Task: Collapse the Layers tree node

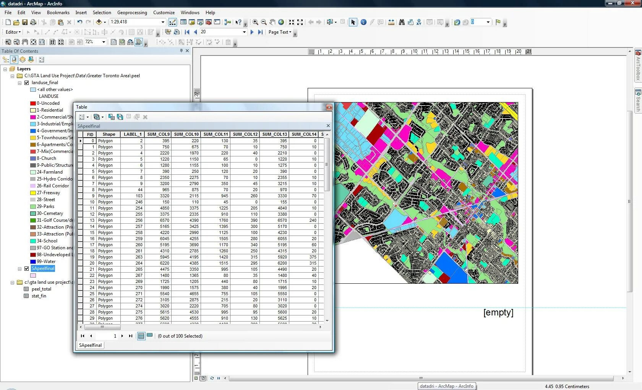Action: (5, 69)
